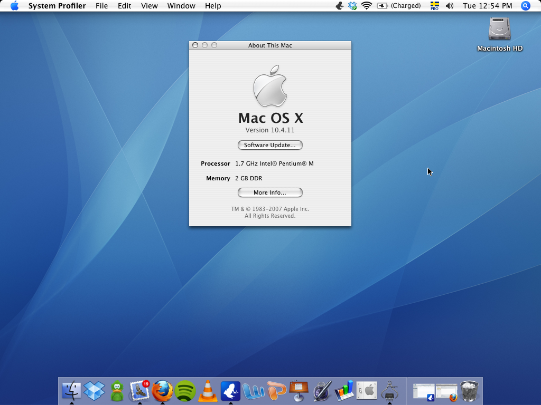
Task: Open the Edit menu
Action: tap(124, 6)
